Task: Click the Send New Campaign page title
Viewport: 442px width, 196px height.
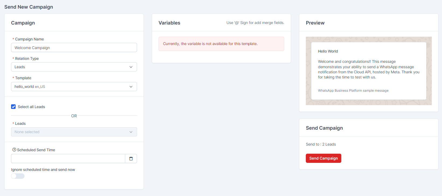Action: pyautogui.click(x=29, y=7)
